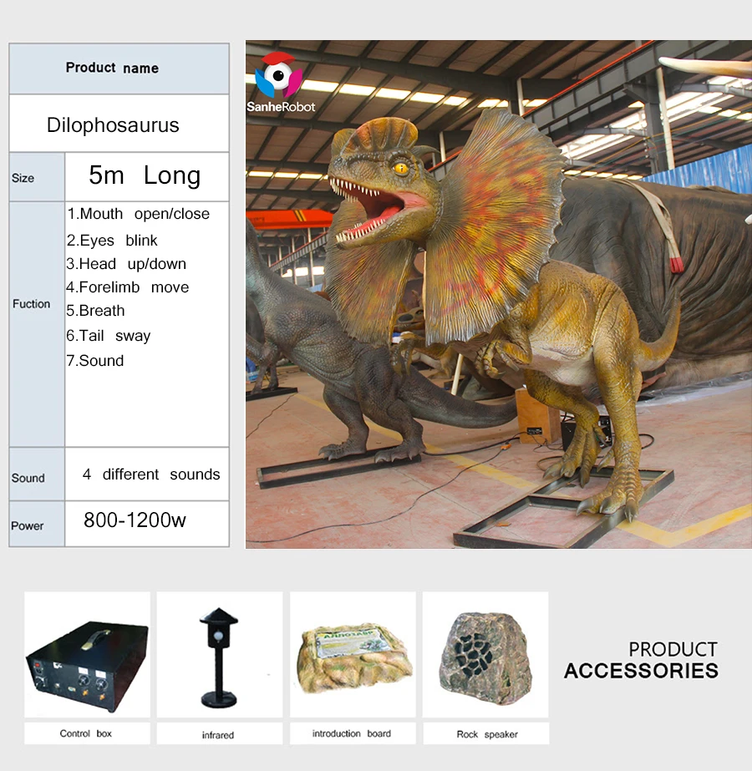Select the Rock speaker thumbnail image
Image resolution: width=752 pixels, height=771 pixels.
click(485, 654)
